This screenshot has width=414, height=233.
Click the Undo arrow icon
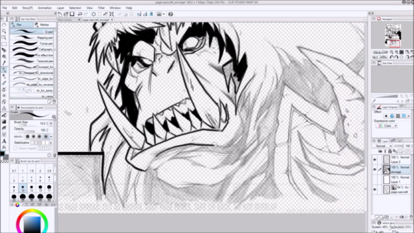[x=80, y=14]
